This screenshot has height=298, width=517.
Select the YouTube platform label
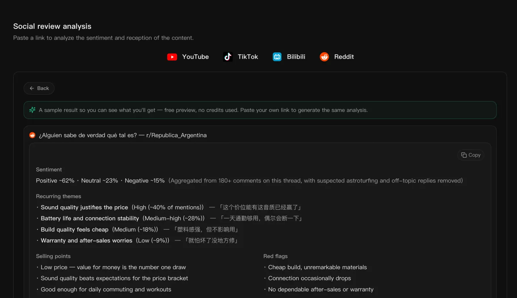(195, 57)
